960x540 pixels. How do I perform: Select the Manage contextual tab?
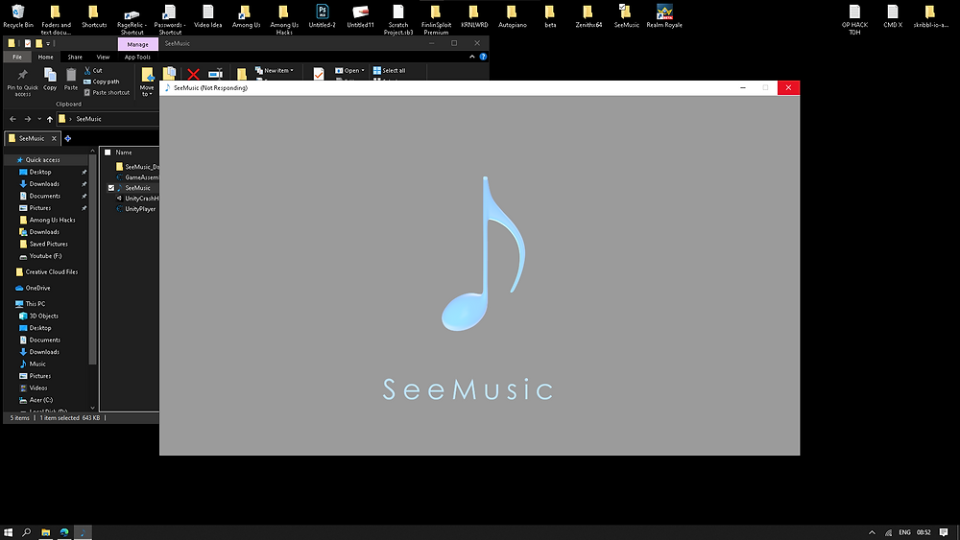click(137, 44)
